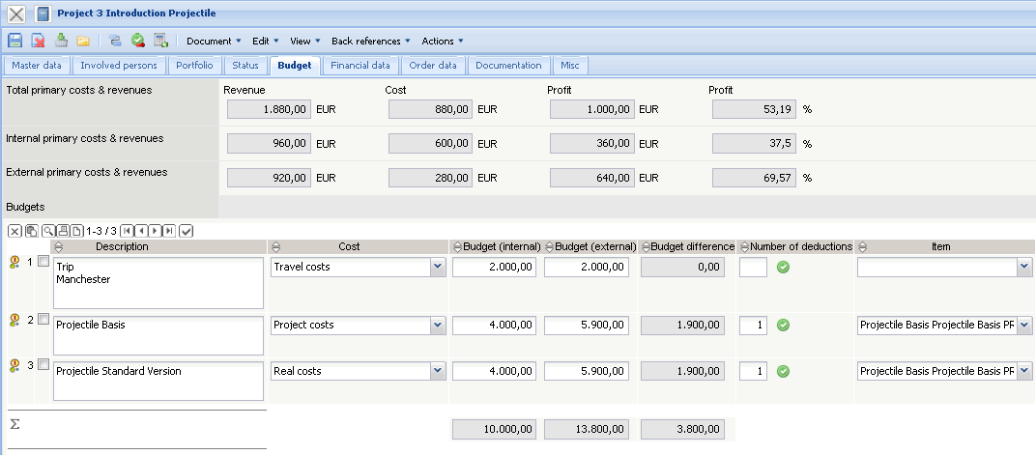Image resolution: width=1036 pixels, height=455 pixels.
Task: Click the Master data tab
Action: click(37, 66)
